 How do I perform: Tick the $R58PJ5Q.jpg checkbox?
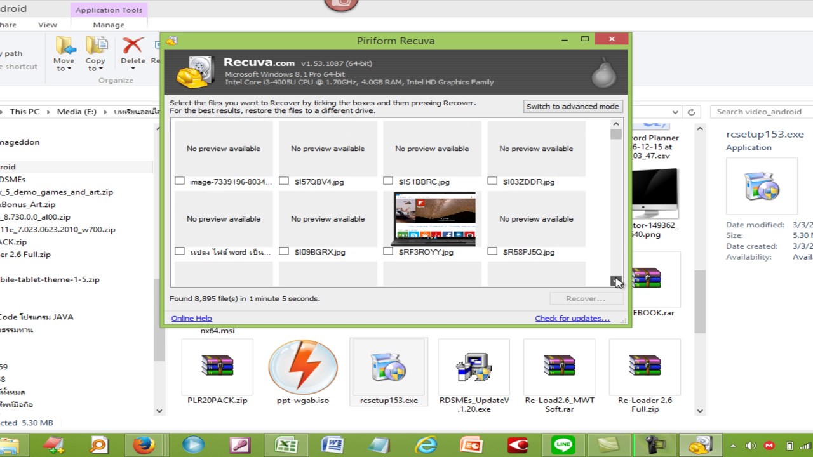(492, 251)
